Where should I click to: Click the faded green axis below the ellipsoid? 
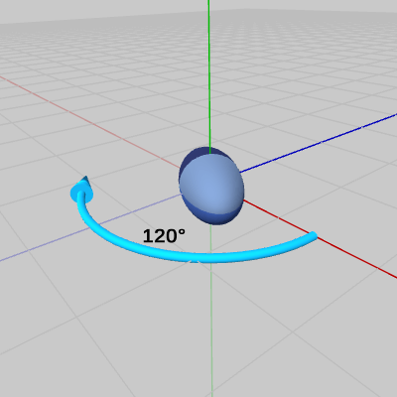click(x=211, y=311)
